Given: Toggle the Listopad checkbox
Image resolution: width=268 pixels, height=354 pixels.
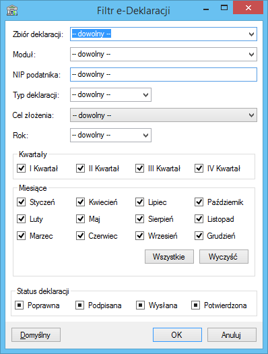Looking at the screenshot, I should tap(199, 218).
